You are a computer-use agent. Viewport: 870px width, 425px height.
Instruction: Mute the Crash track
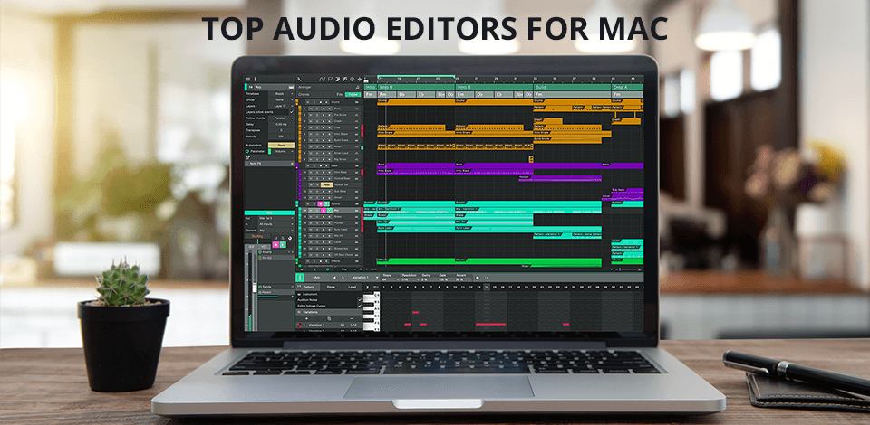coord(311,121)
